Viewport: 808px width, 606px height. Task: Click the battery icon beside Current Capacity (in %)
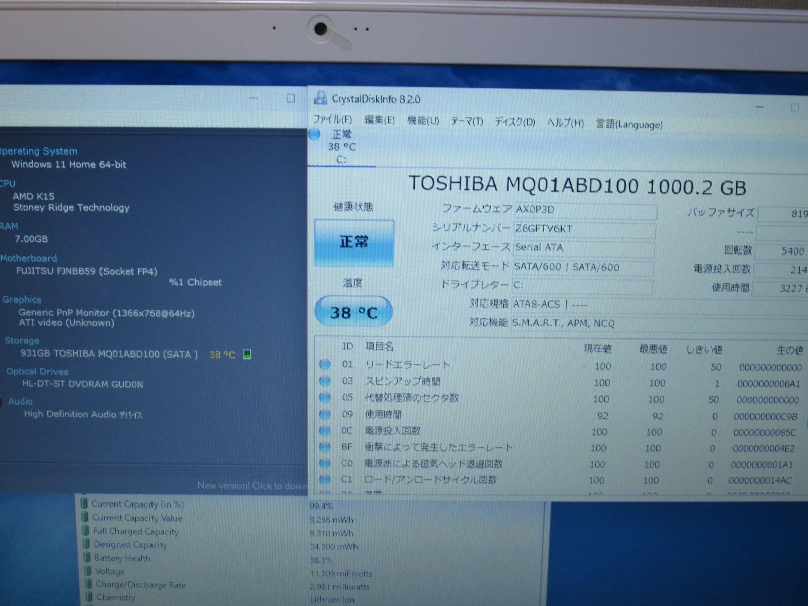85,503
